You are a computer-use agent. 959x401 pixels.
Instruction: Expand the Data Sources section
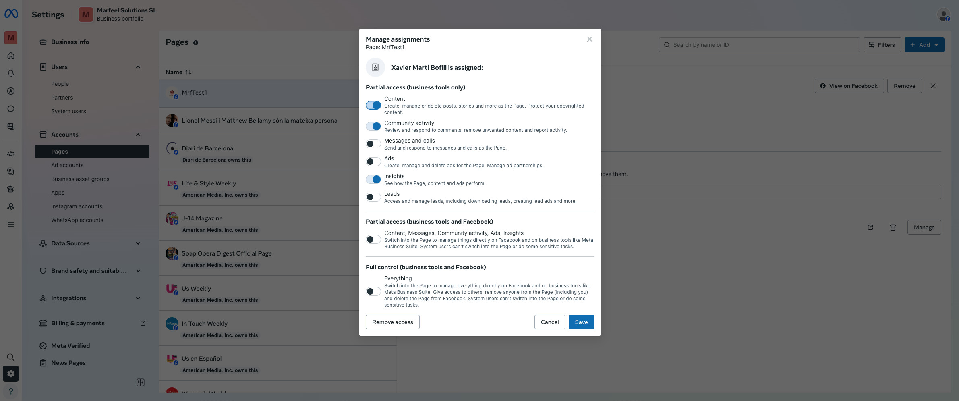pos(138,243)
